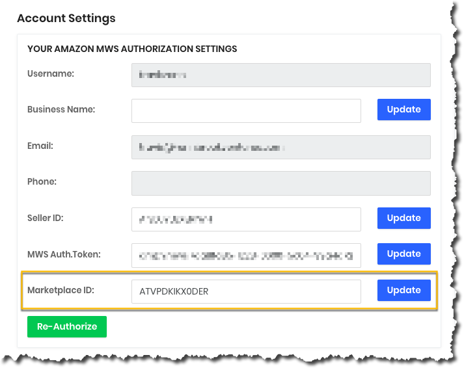Image resolution: width=464 pixels, height=368 pixels.
Task: Click the Marketplace ID label
Action: click(x=61, y=290)
